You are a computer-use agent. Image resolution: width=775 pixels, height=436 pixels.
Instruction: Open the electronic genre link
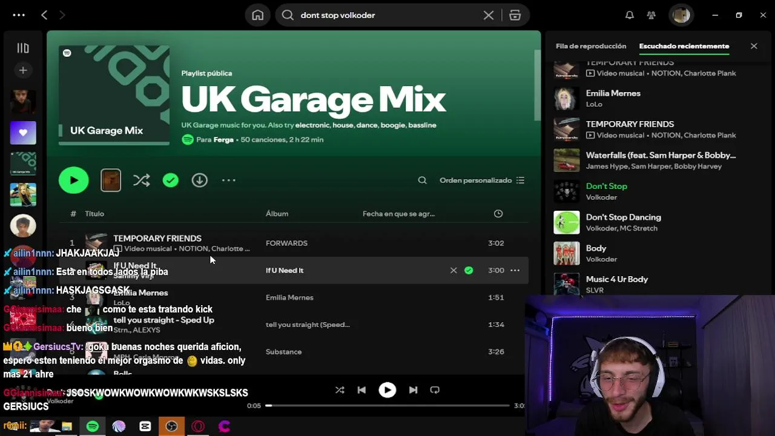pyautogui.click(x=312, y=125)
